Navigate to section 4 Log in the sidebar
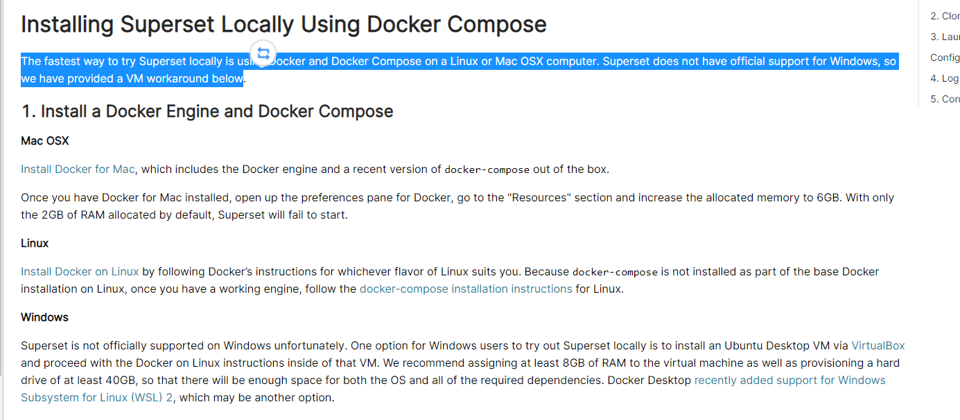Screen dimensions: 960x420 945,78
